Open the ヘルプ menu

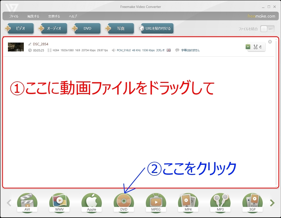click(x=73, y=16)
